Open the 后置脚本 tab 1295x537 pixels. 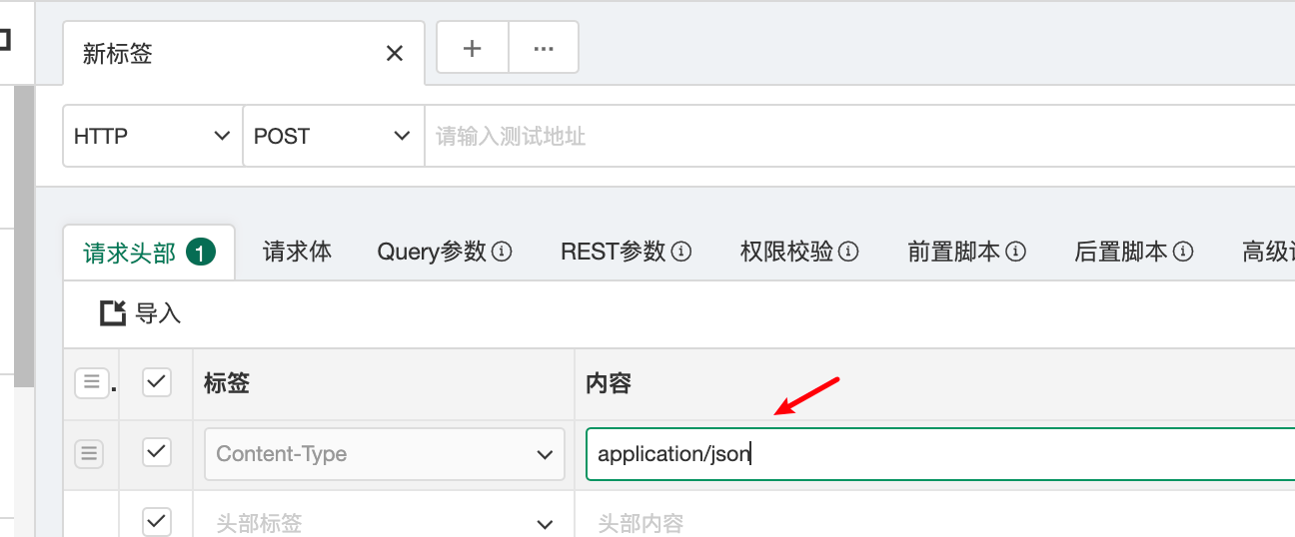coord(1133,252)
